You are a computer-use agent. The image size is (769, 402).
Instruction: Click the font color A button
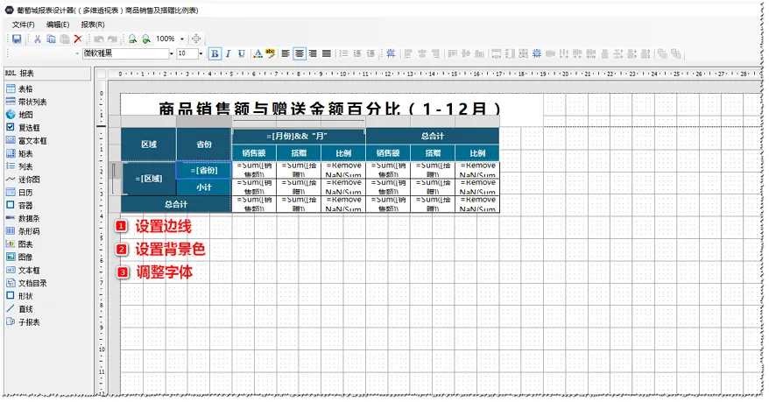(258, 53)
